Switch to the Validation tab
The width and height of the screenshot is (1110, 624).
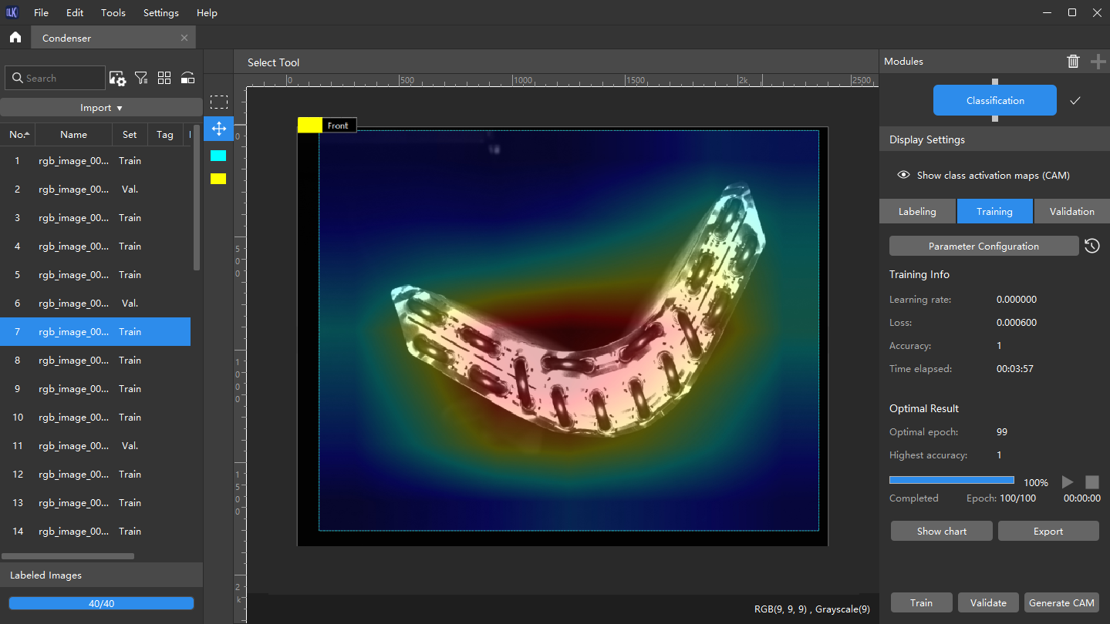1071,211
